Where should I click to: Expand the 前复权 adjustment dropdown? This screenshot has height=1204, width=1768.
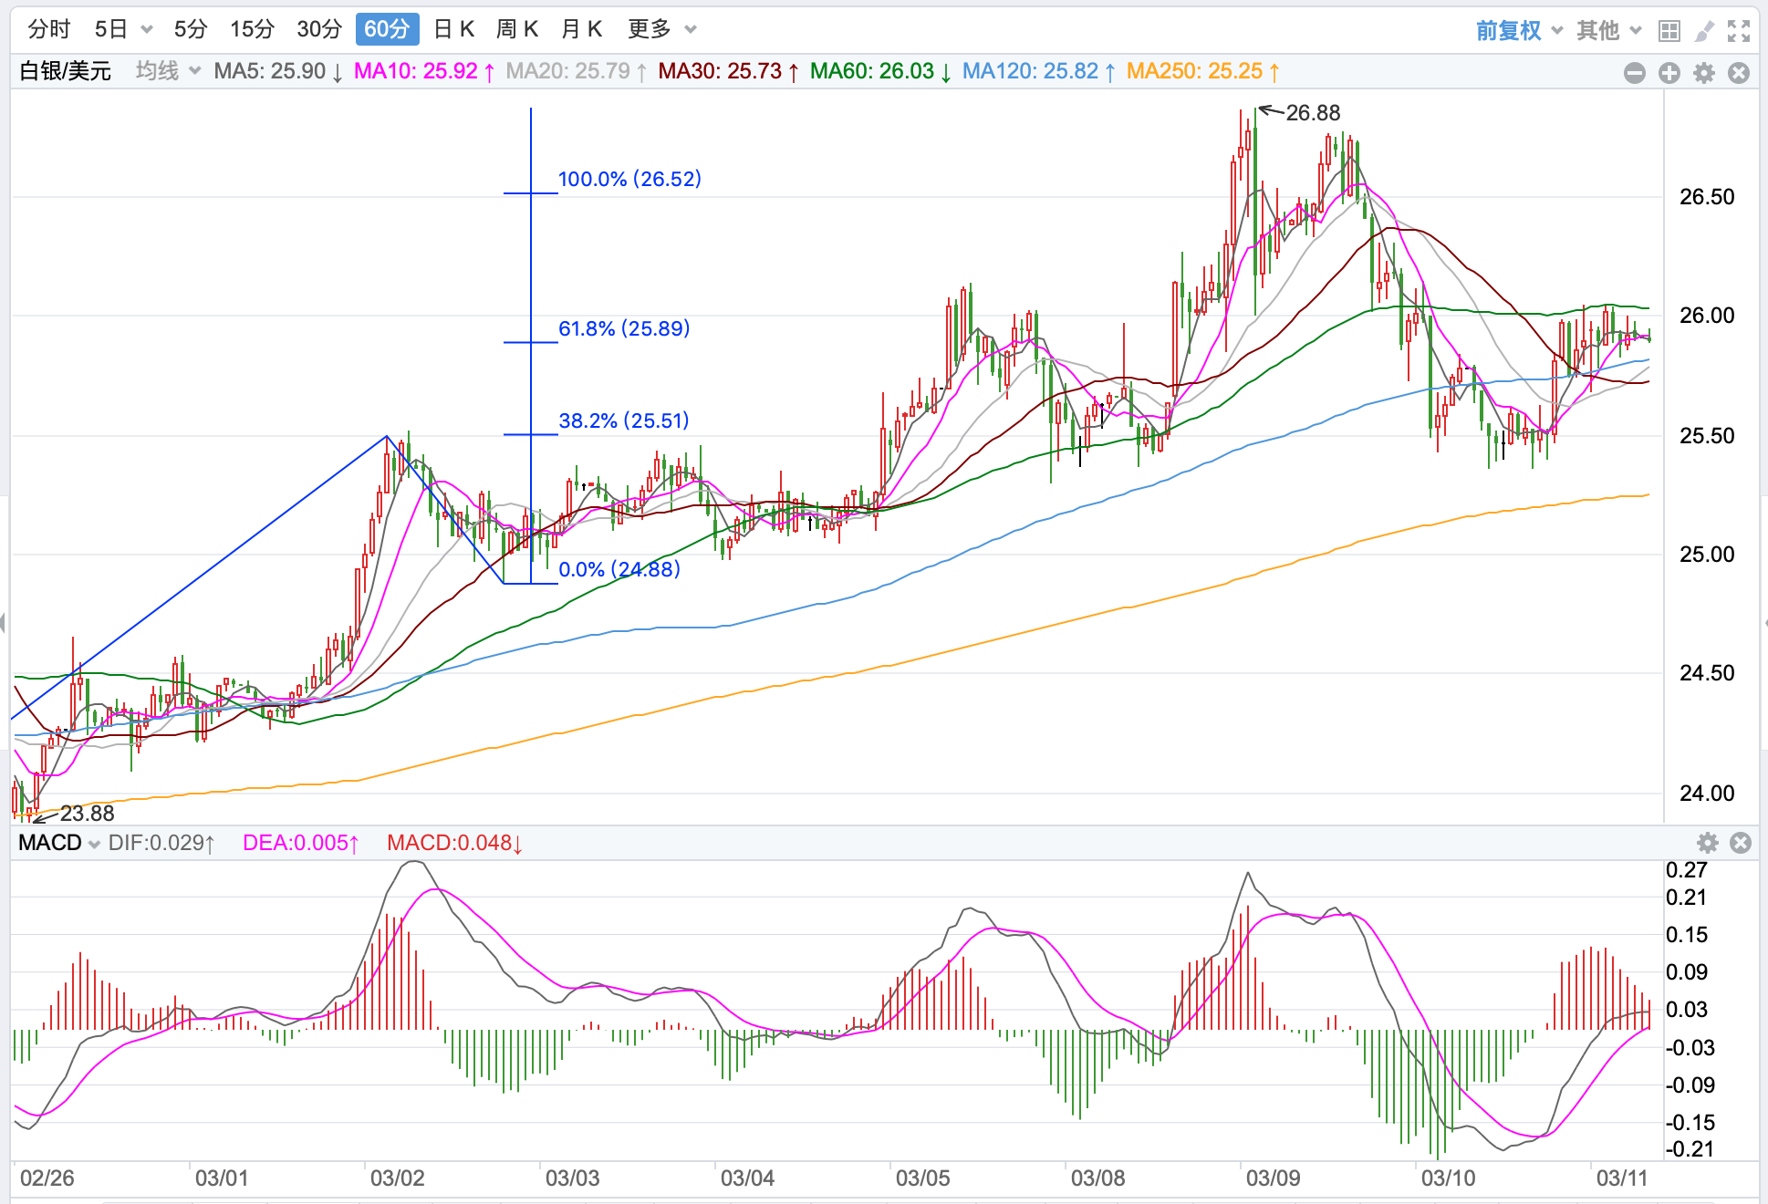pyautogui.click(x=1519, y=31)
